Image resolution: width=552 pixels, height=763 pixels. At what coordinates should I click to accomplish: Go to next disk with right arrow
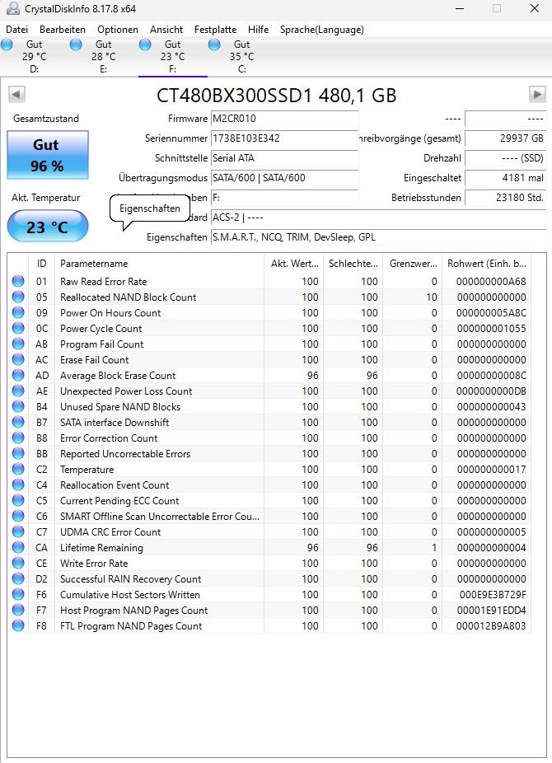537,95
